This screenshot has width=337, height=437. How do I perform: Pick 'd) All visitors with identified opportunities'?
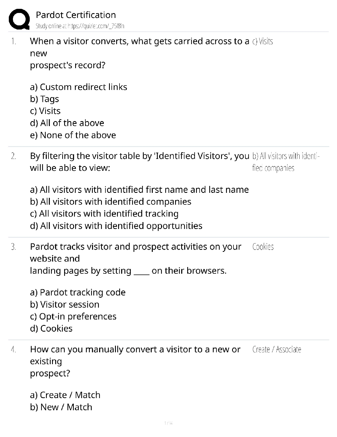pyautogui.click(x=116, y=226)
